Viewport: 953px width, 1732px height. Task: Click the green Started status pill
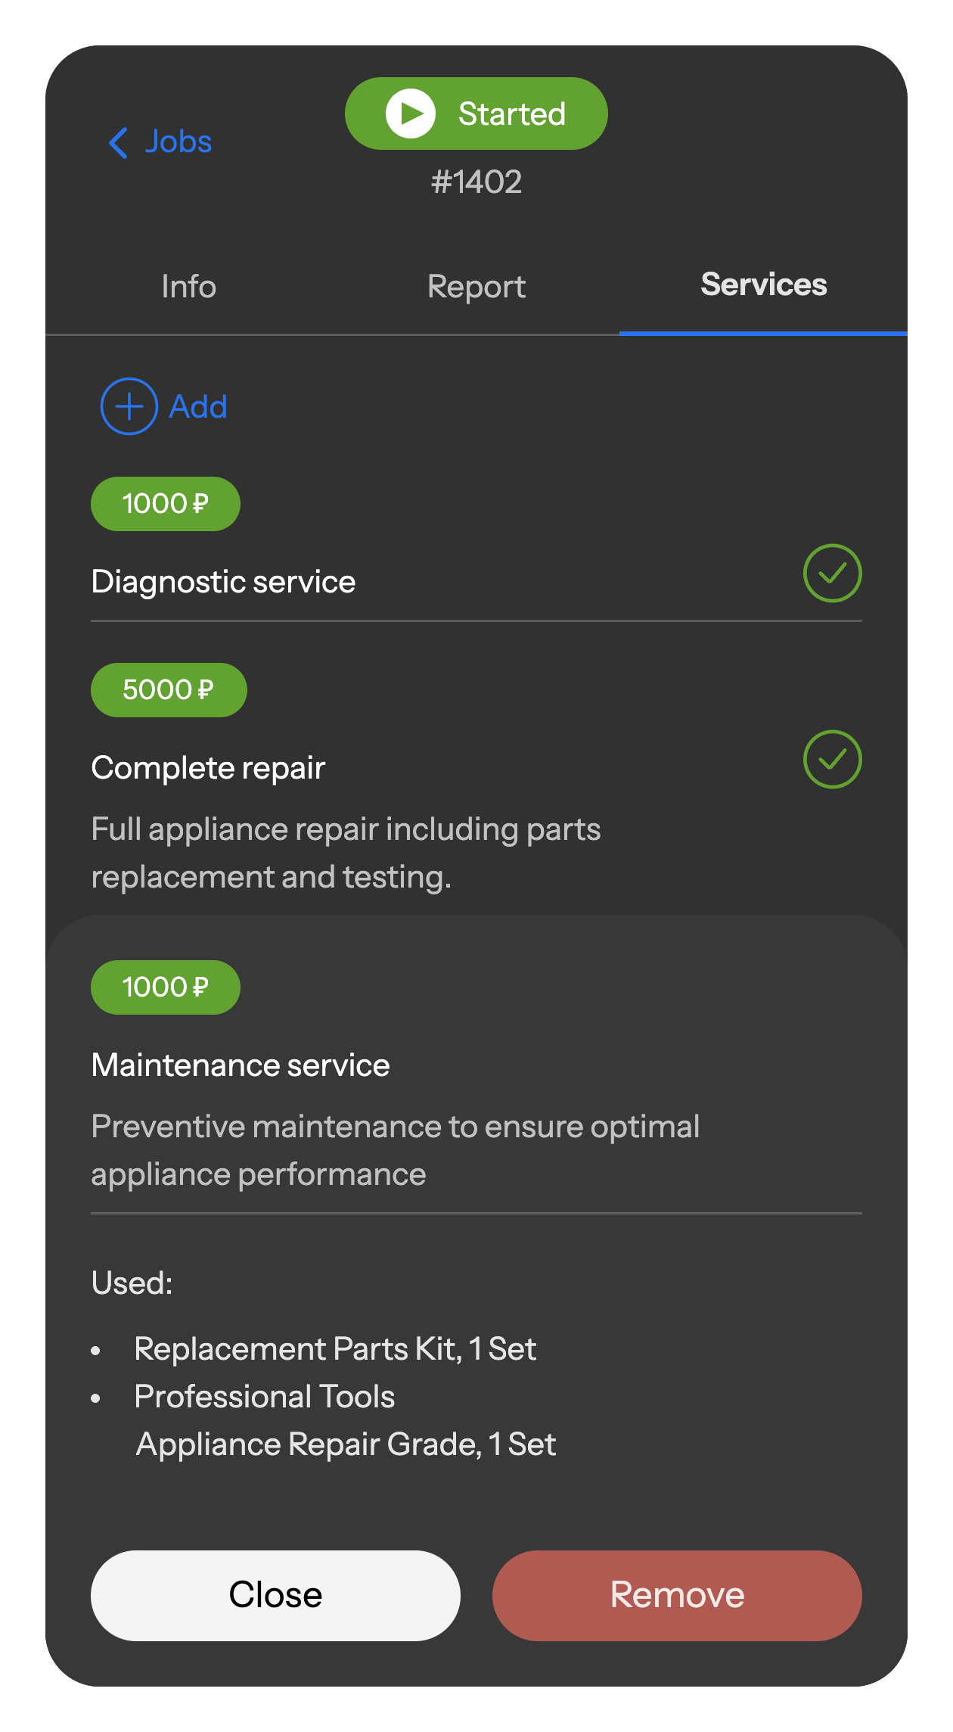(x=476, y=113)
